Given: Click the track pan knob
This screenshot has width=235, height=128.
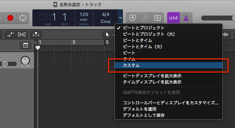Looking at the screenshot, I should pos(25,61).
